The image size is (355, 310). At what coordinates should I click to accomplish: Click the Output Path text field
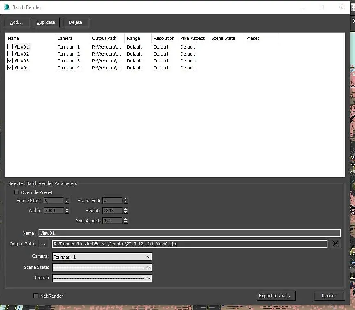pos(190,244)
